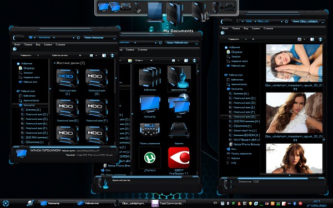This screenshot has height=208, width=333.
Task: Select Локальный диск (C:) HDD icon in Computer window
Action: (x=68, y=78)
